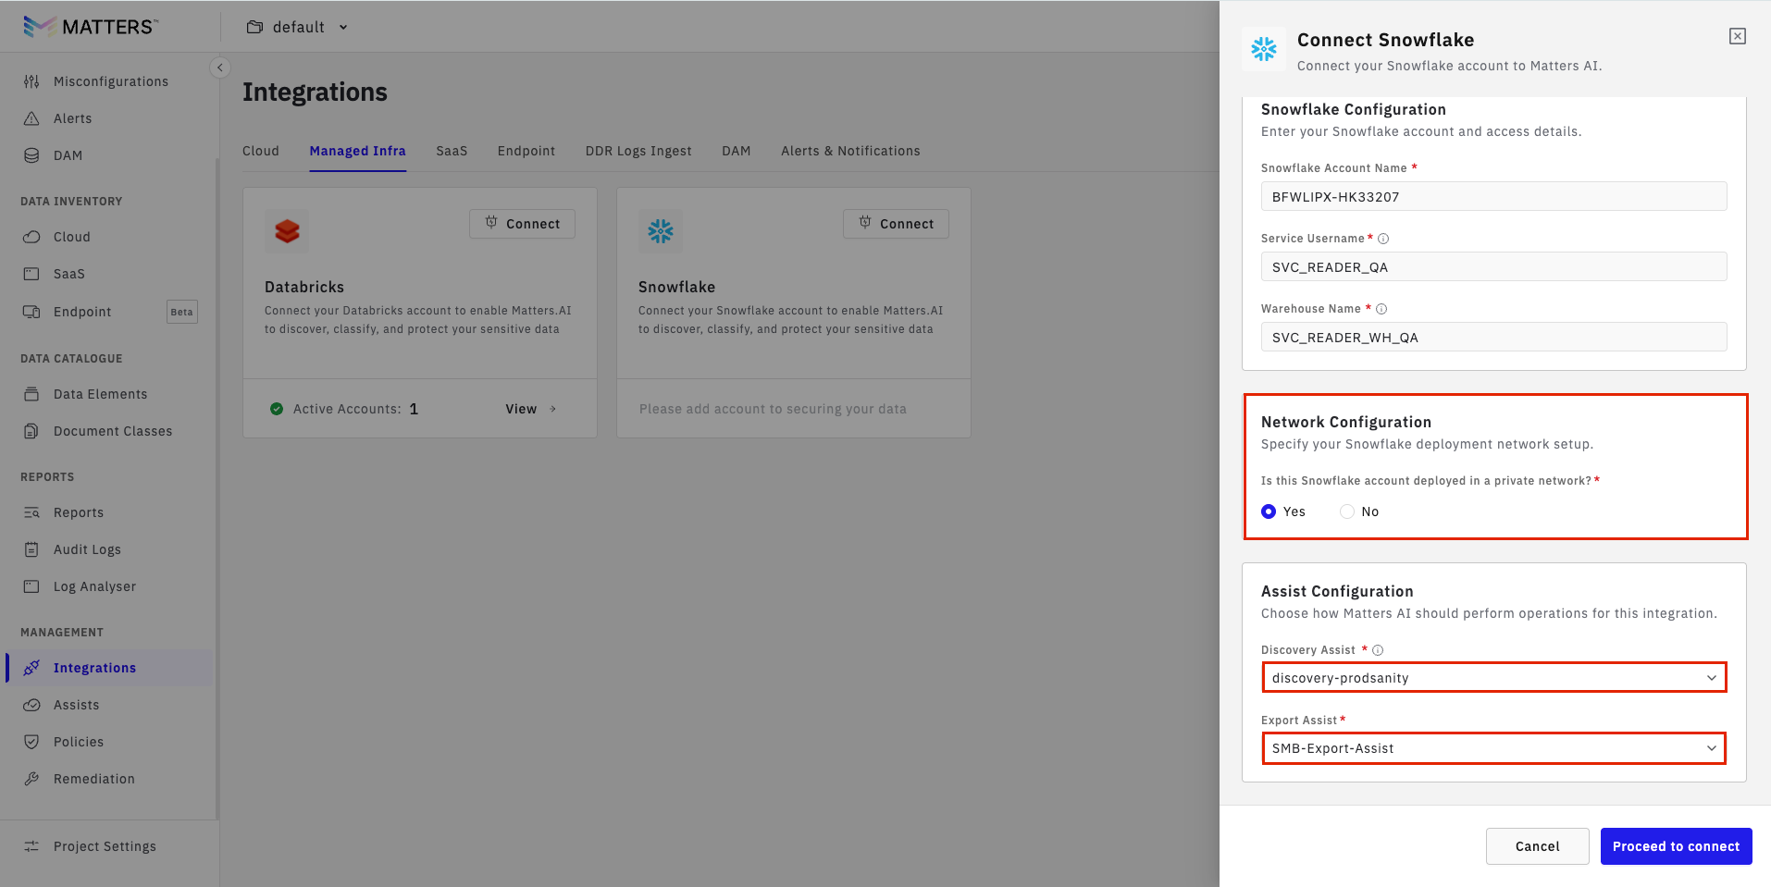Image resolution: width=1771 pixels, height=887 pixels.
Task: Click the Beta badge next to Endpoint
Action: click(182, 312)
